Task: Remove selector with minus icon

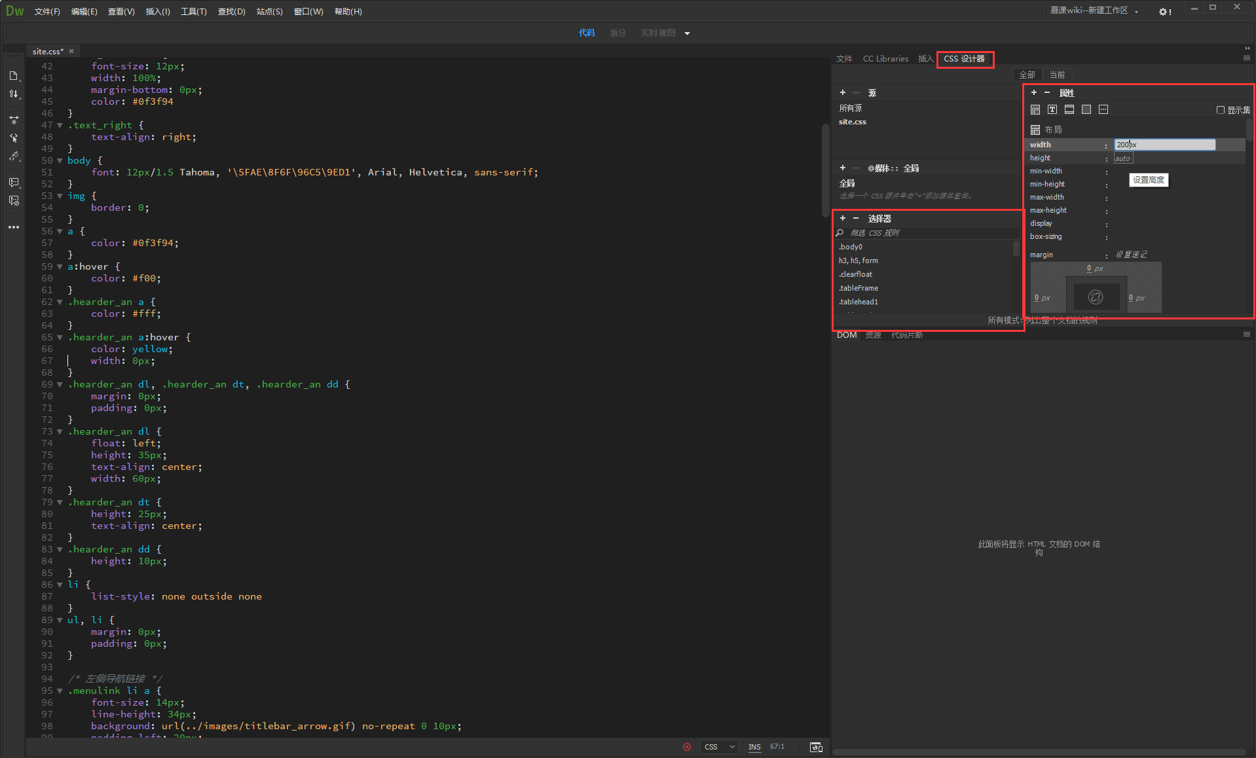Action: [x=856, y=219]
